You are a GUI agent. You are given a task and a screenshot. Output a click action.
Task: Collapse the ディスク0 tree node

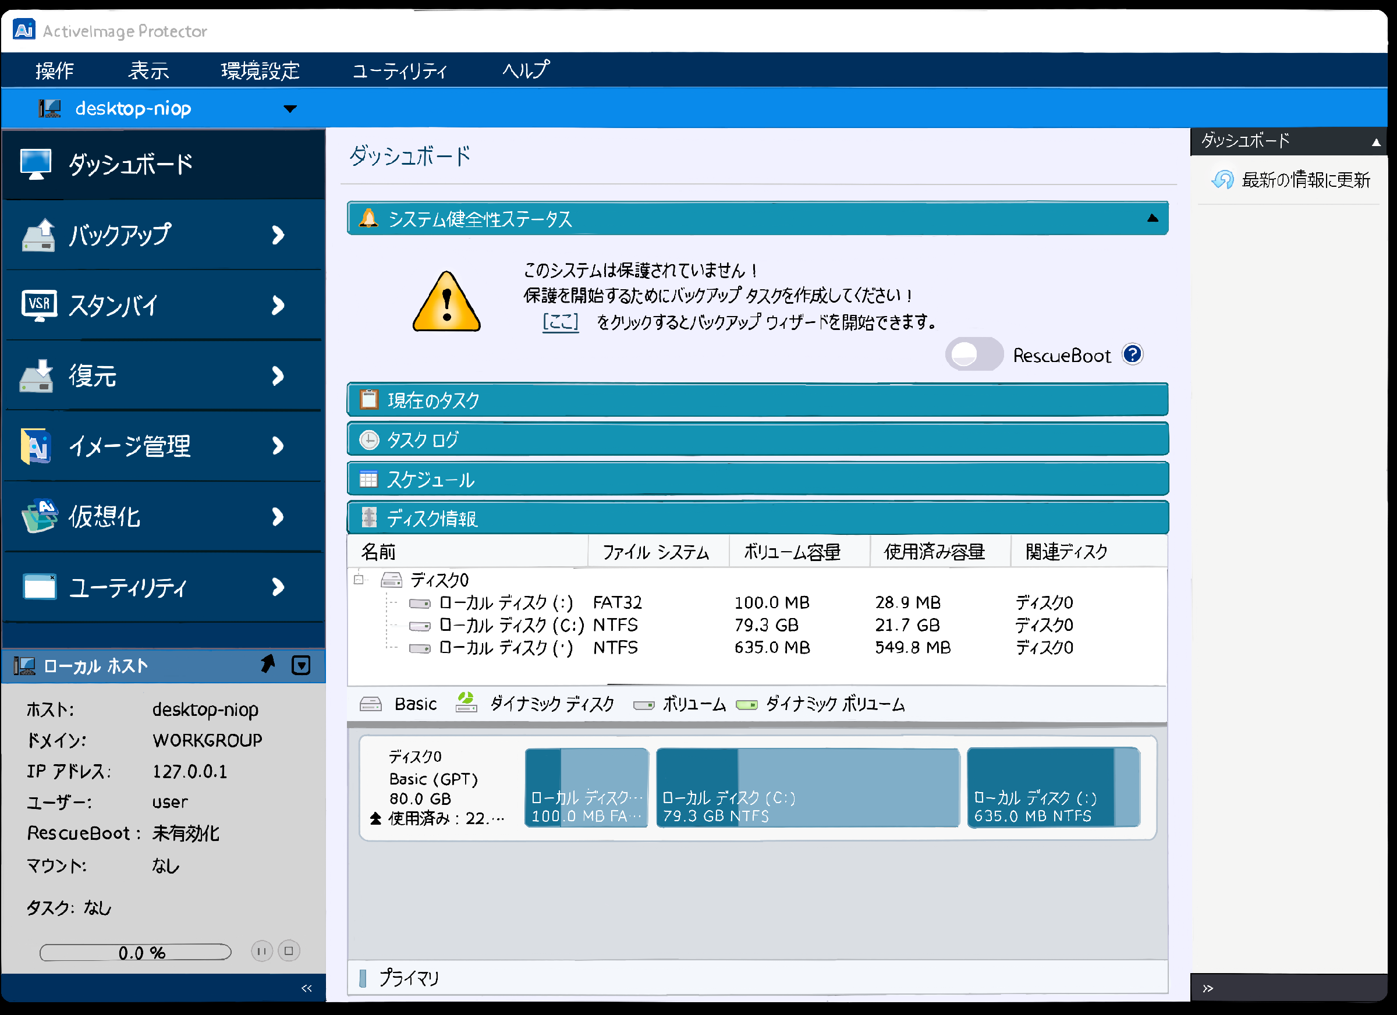[359, 579]
